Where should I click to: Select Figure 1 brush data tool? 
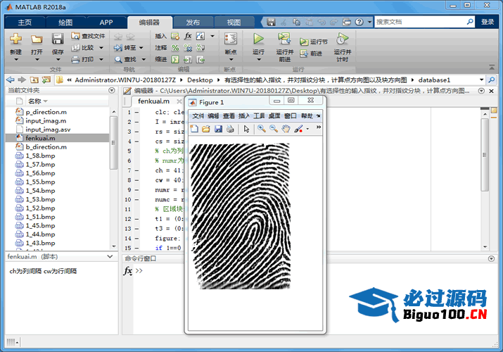(x=298, y=129)
